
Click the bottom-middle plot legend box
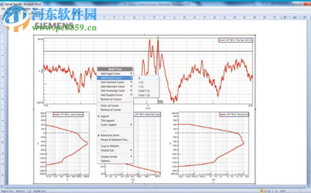pyautogui.click(x=147, y=114)
